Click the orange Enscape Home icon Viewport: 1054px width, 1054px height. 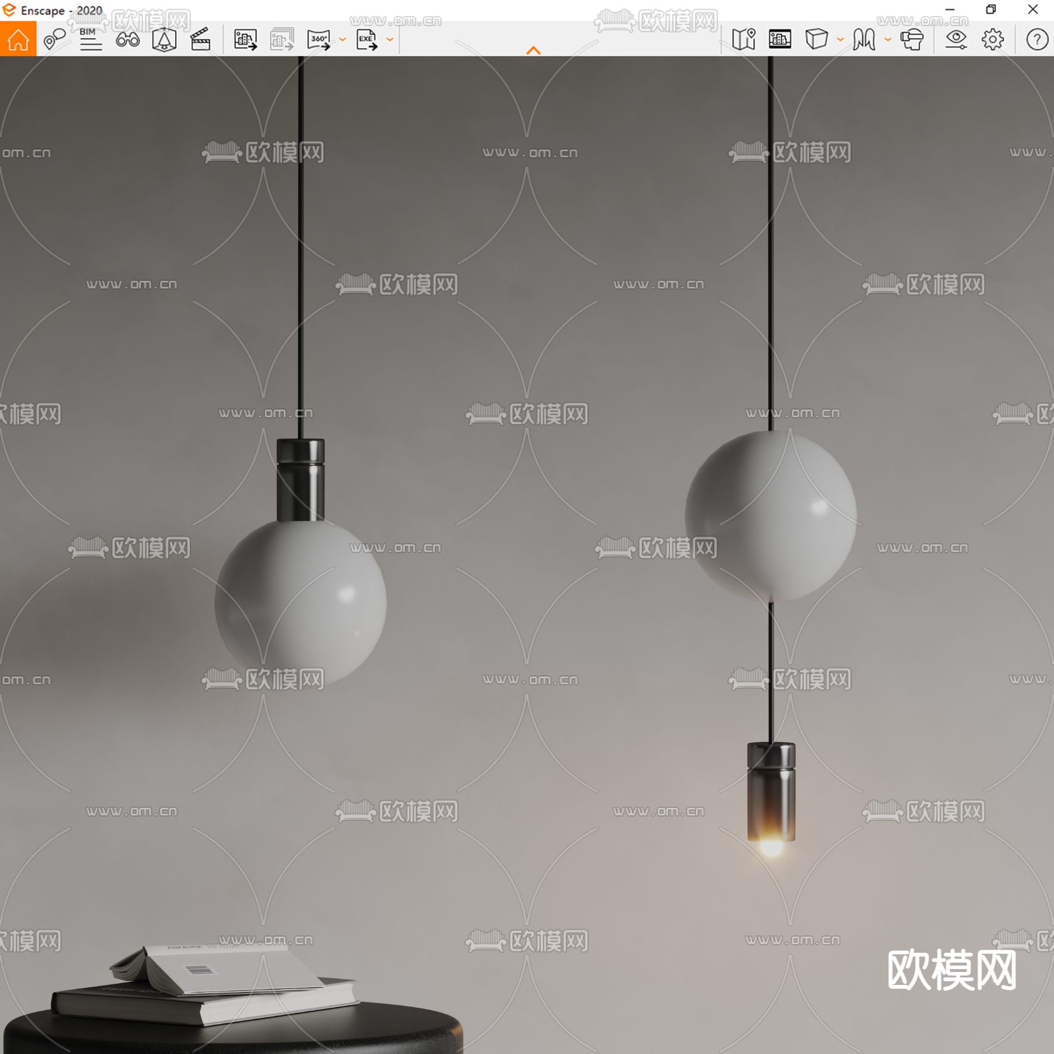click(19, 40)
